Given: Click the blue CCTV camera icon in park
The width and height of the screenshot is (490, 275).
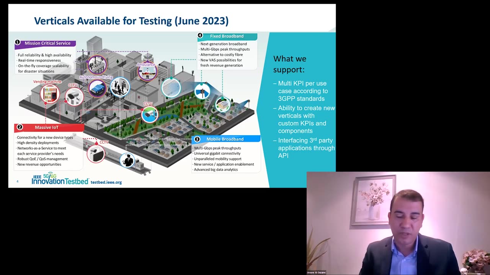Looking at the screenshot, I should coord(149,113).
